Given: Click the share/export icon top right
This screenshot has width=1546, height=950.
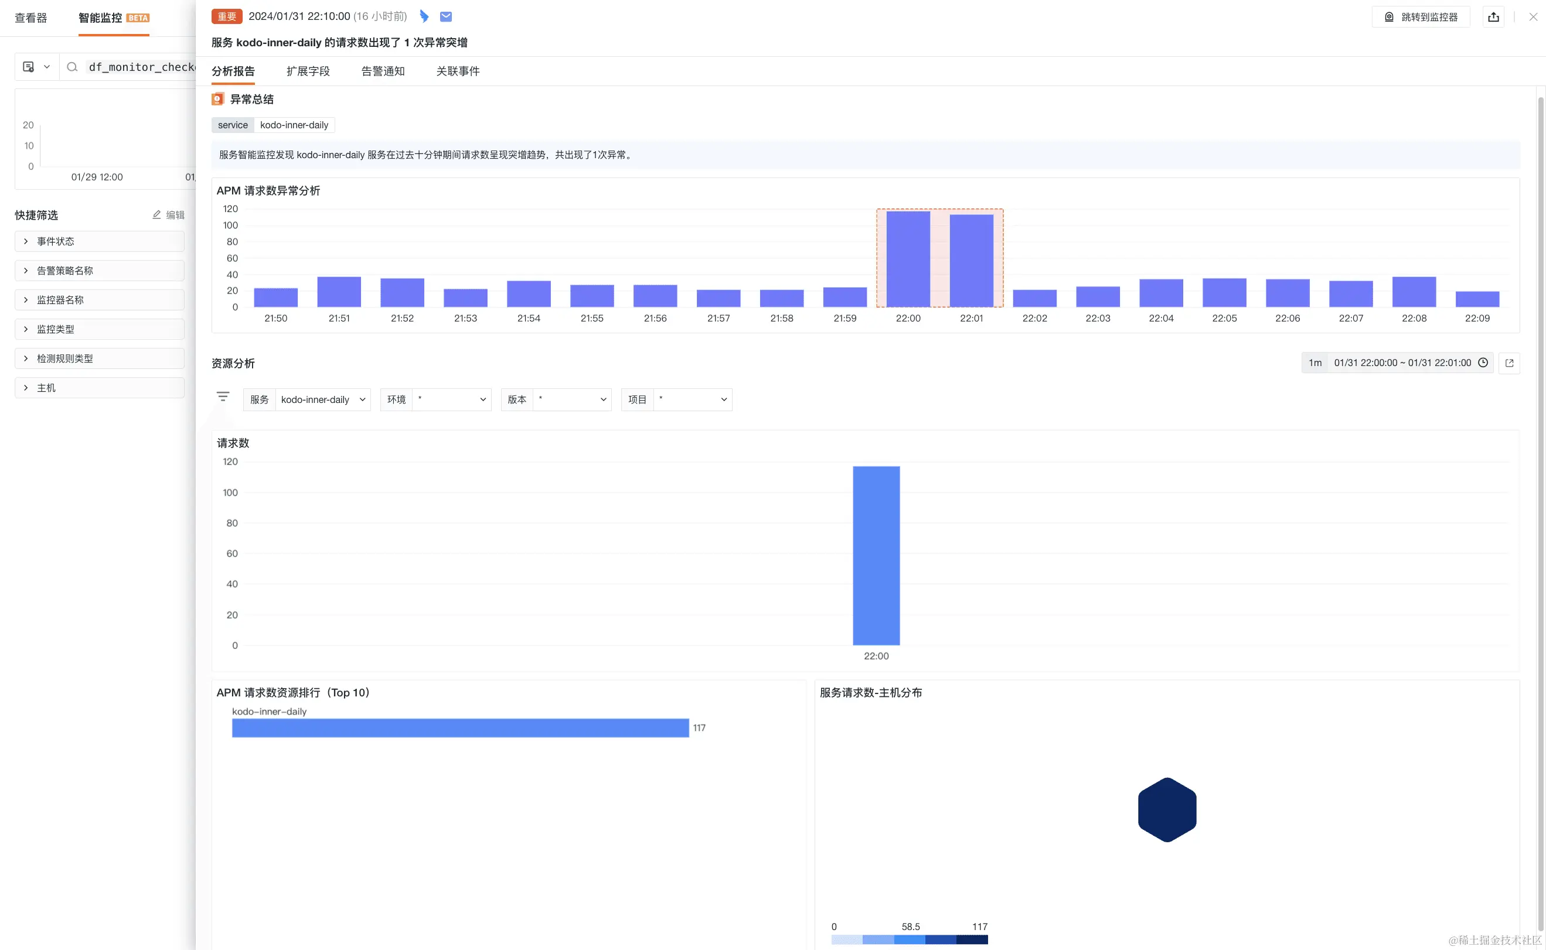Looking at the screenshot, I should [x=1493, y=17].
